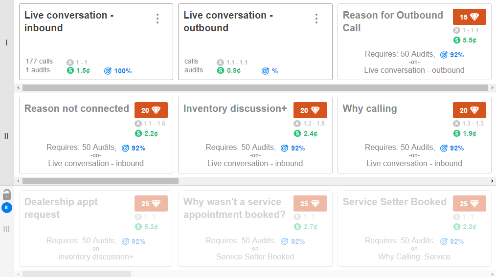Open the Inventory discussion+ card title
Image resolution: width=496 pixels, height=277 pixels.
click(x=235, y=108)
